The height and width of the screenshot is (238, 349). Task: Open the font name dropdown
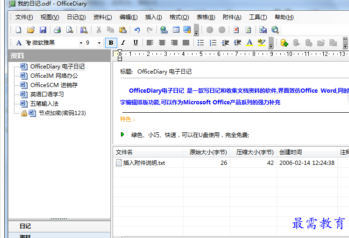(81, 43)
